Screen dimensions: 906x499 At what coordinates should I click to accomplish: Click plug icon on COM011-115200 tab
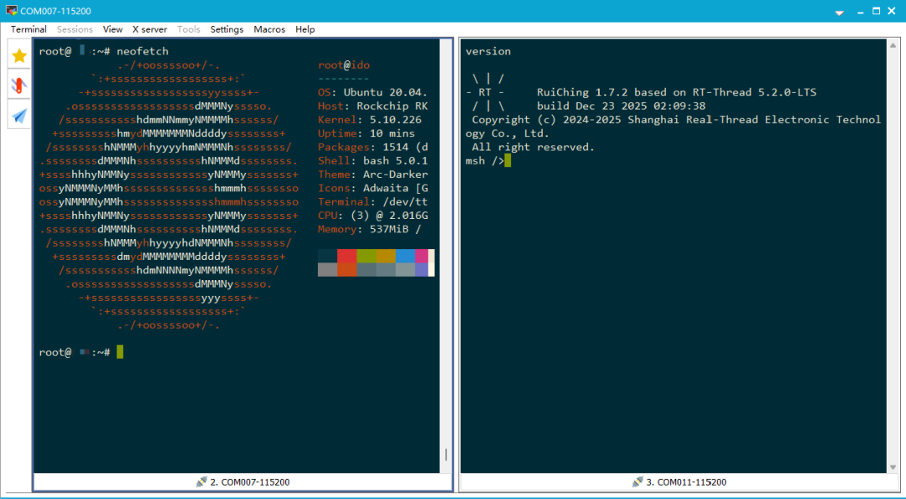[638, 482]
